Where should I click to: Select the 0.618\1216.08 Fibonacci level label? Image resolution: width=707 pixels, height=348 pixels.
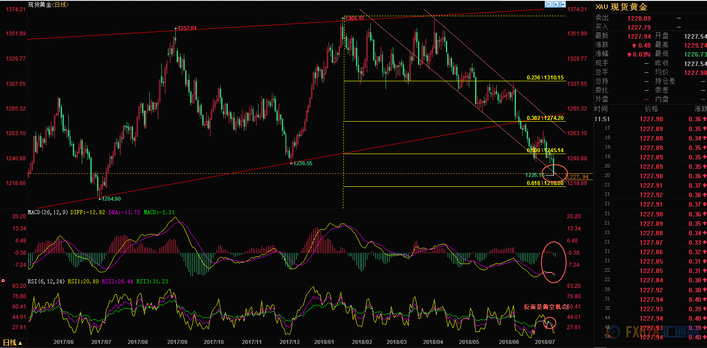(x=545, y=183)
